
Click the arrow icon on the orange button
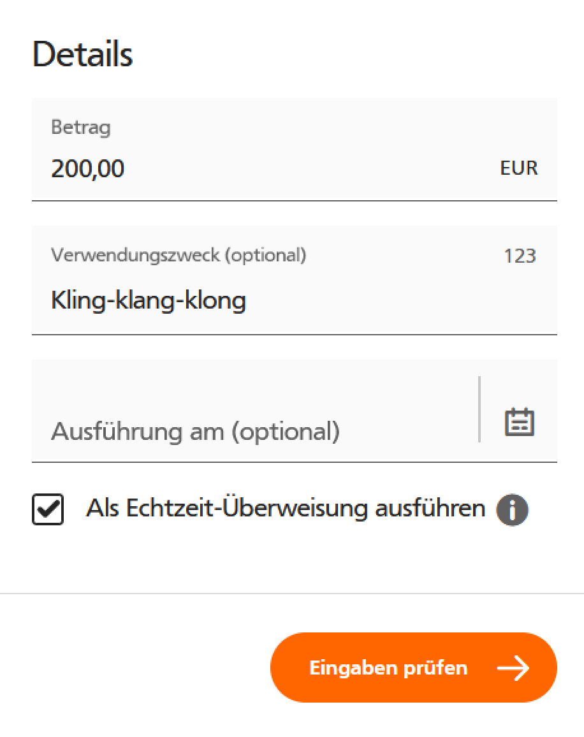coord(513,668)
